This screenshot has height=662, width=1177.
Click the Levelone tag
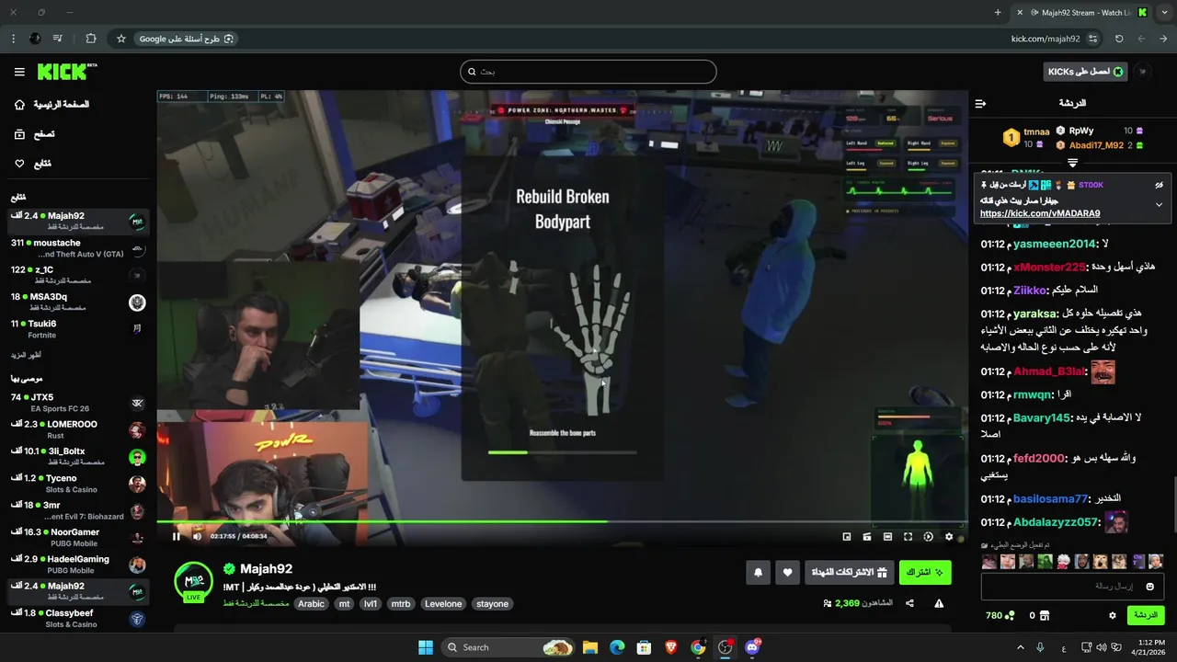pos(443,604)
